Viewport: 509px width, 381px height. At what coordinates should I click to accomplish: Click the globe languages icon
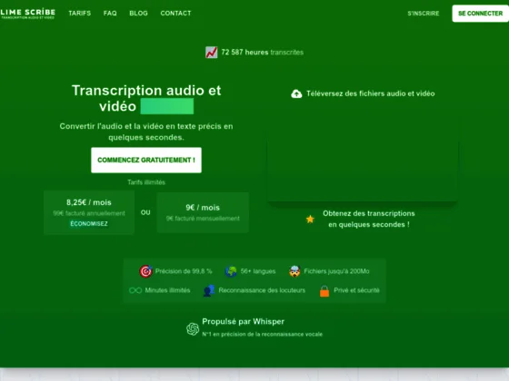[231, 271]
